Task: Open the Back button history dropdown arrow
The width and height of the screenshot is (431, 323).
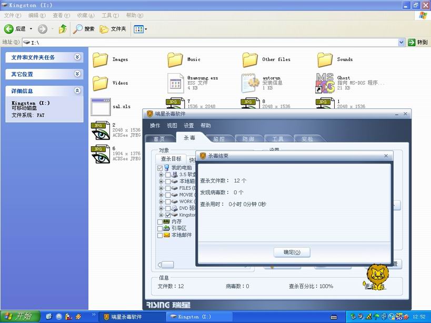Action: click(31, 28)
